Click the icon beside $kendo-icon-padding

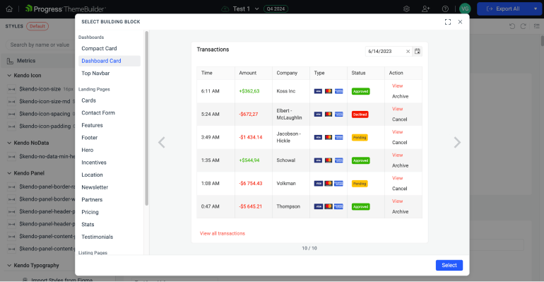(11, 127)
